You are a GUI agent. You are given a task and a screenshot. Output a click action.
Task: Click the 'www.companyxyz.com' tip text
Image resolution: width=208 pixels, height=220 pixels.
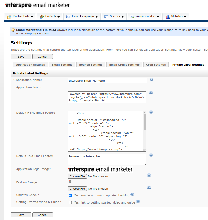(32, 33)
